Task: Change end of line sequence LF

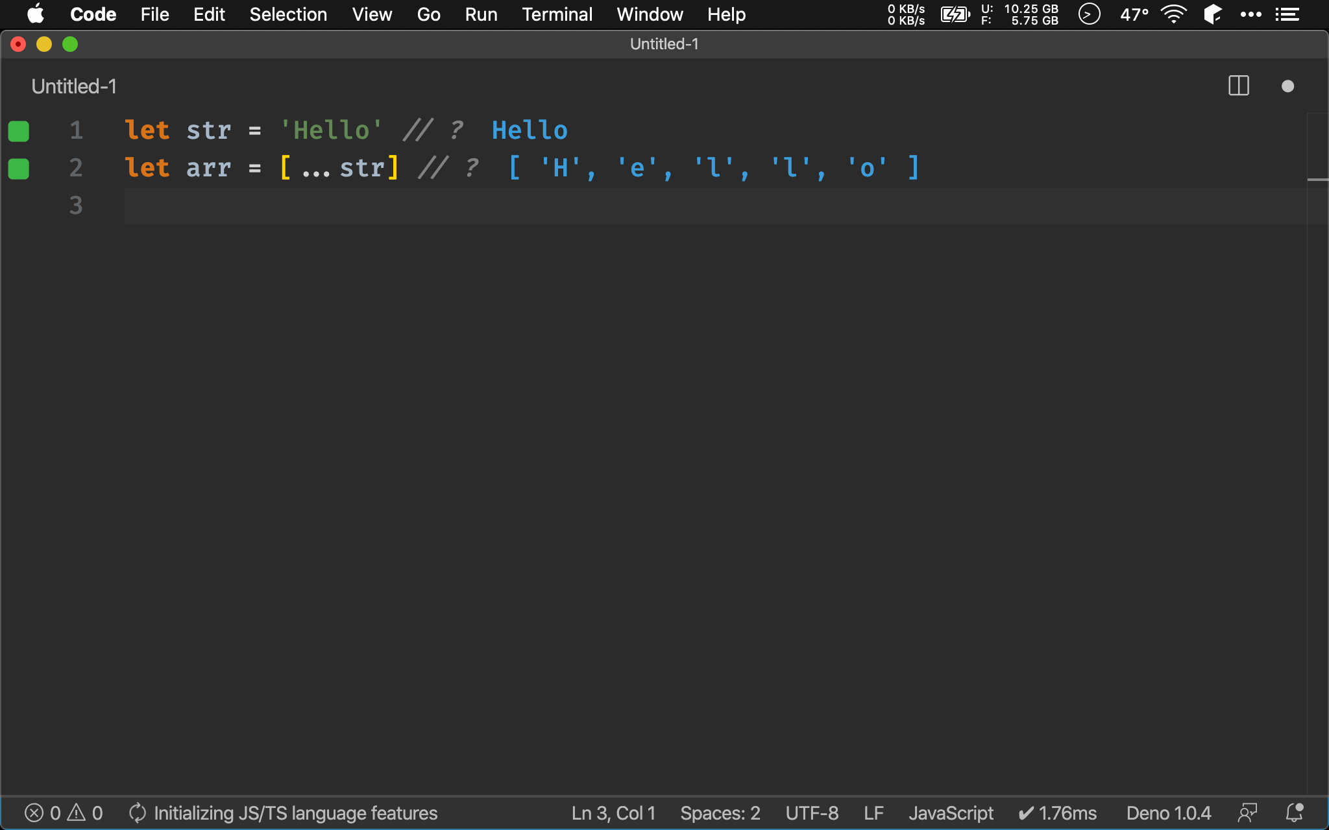Action: (873, 813)
